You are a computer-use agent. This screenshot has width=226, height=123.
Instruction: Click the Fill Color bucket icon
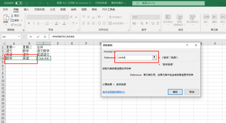point(56,23)
